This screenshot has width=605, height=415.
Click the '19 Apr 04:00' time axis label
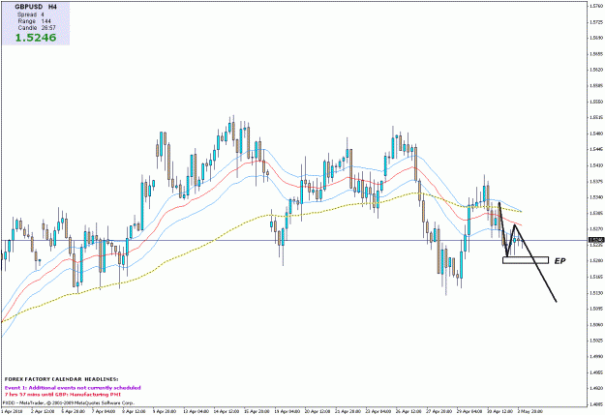pos(287,411)
